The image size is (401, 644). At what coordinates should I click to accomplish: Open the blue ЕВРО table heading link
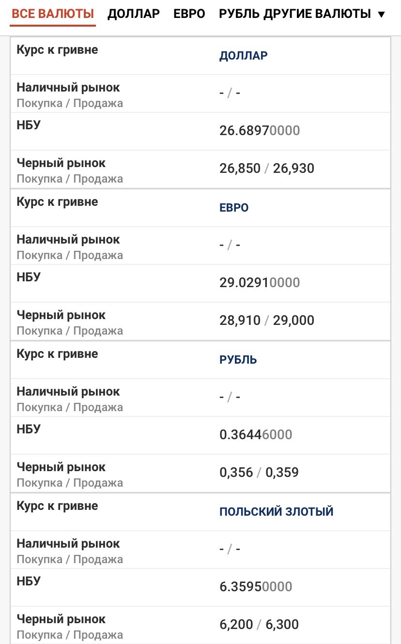234,208
